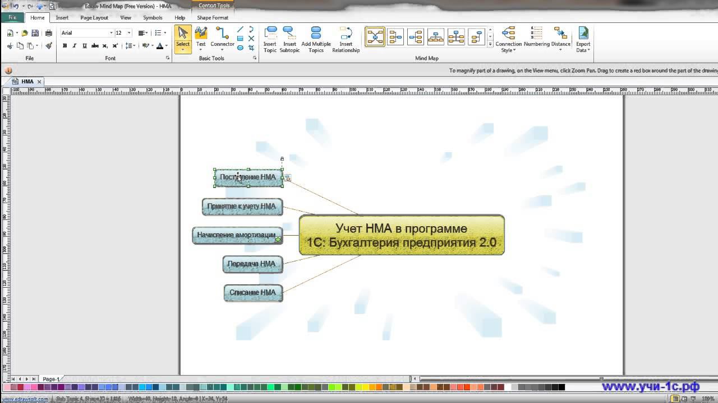The height and width of the screenshot is (403, 718).
Task: Select the arc drawing tool
Action: (x=251, y=30)
